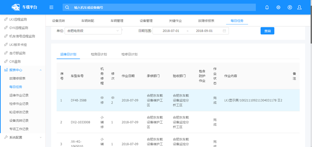Select the 运维日计划 sub-tab
The image size is (312, 147).
(68, 54)
